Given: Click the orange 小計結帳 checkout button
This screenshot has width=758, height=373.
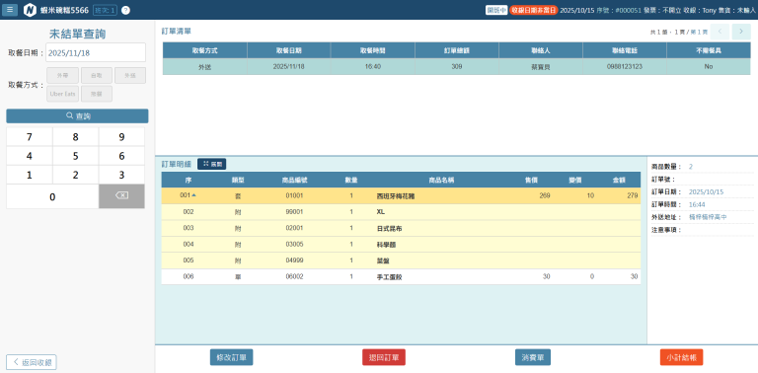Looking at the screenshot, I should click(x=681, y=357).
